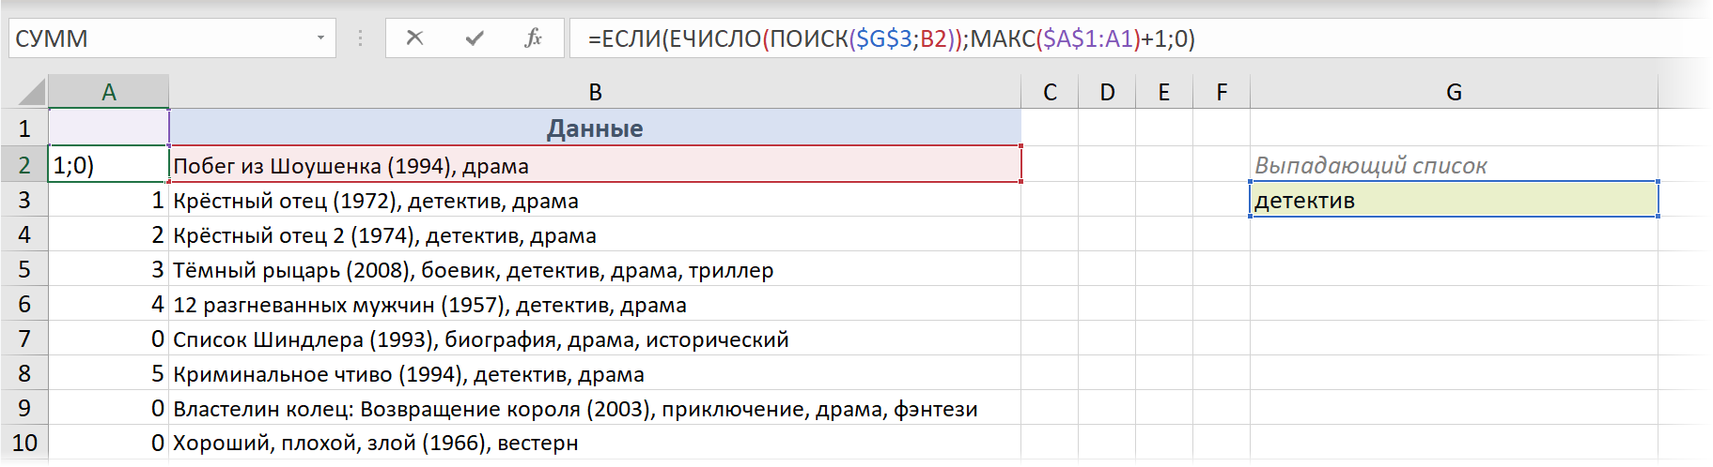Screen dimensions: 1713x467
Task: Select column D header
Action: tap(1107, 92)
